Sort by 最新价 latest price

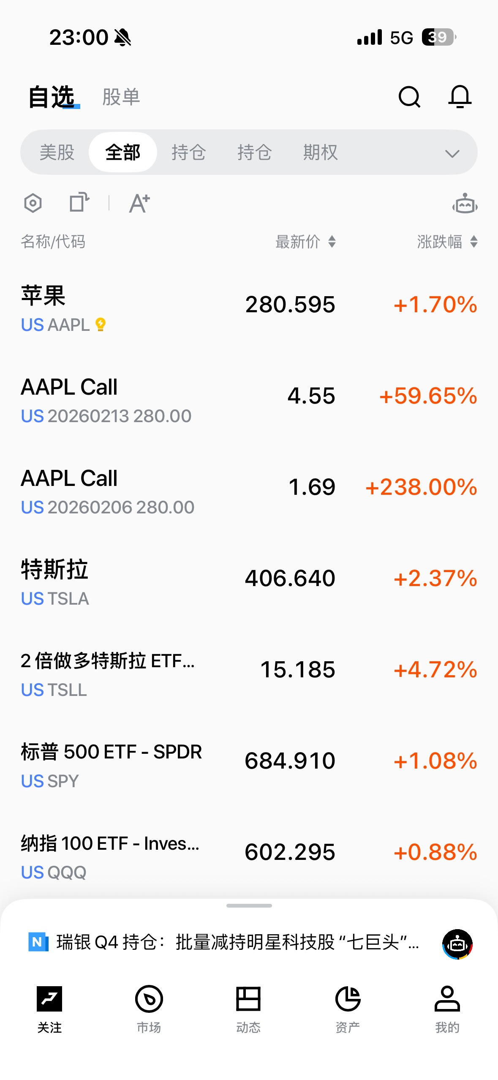point(305,242)
